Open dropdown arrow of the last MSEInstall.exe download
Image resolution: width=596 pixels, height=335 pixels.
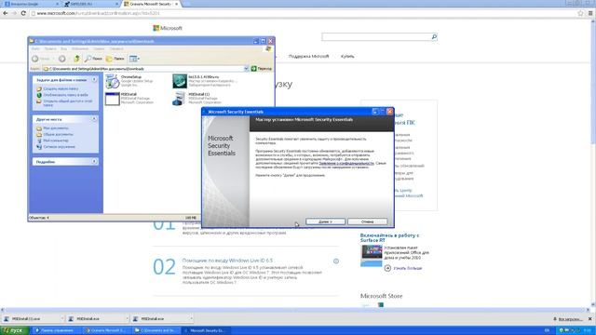tap(191, 319)
